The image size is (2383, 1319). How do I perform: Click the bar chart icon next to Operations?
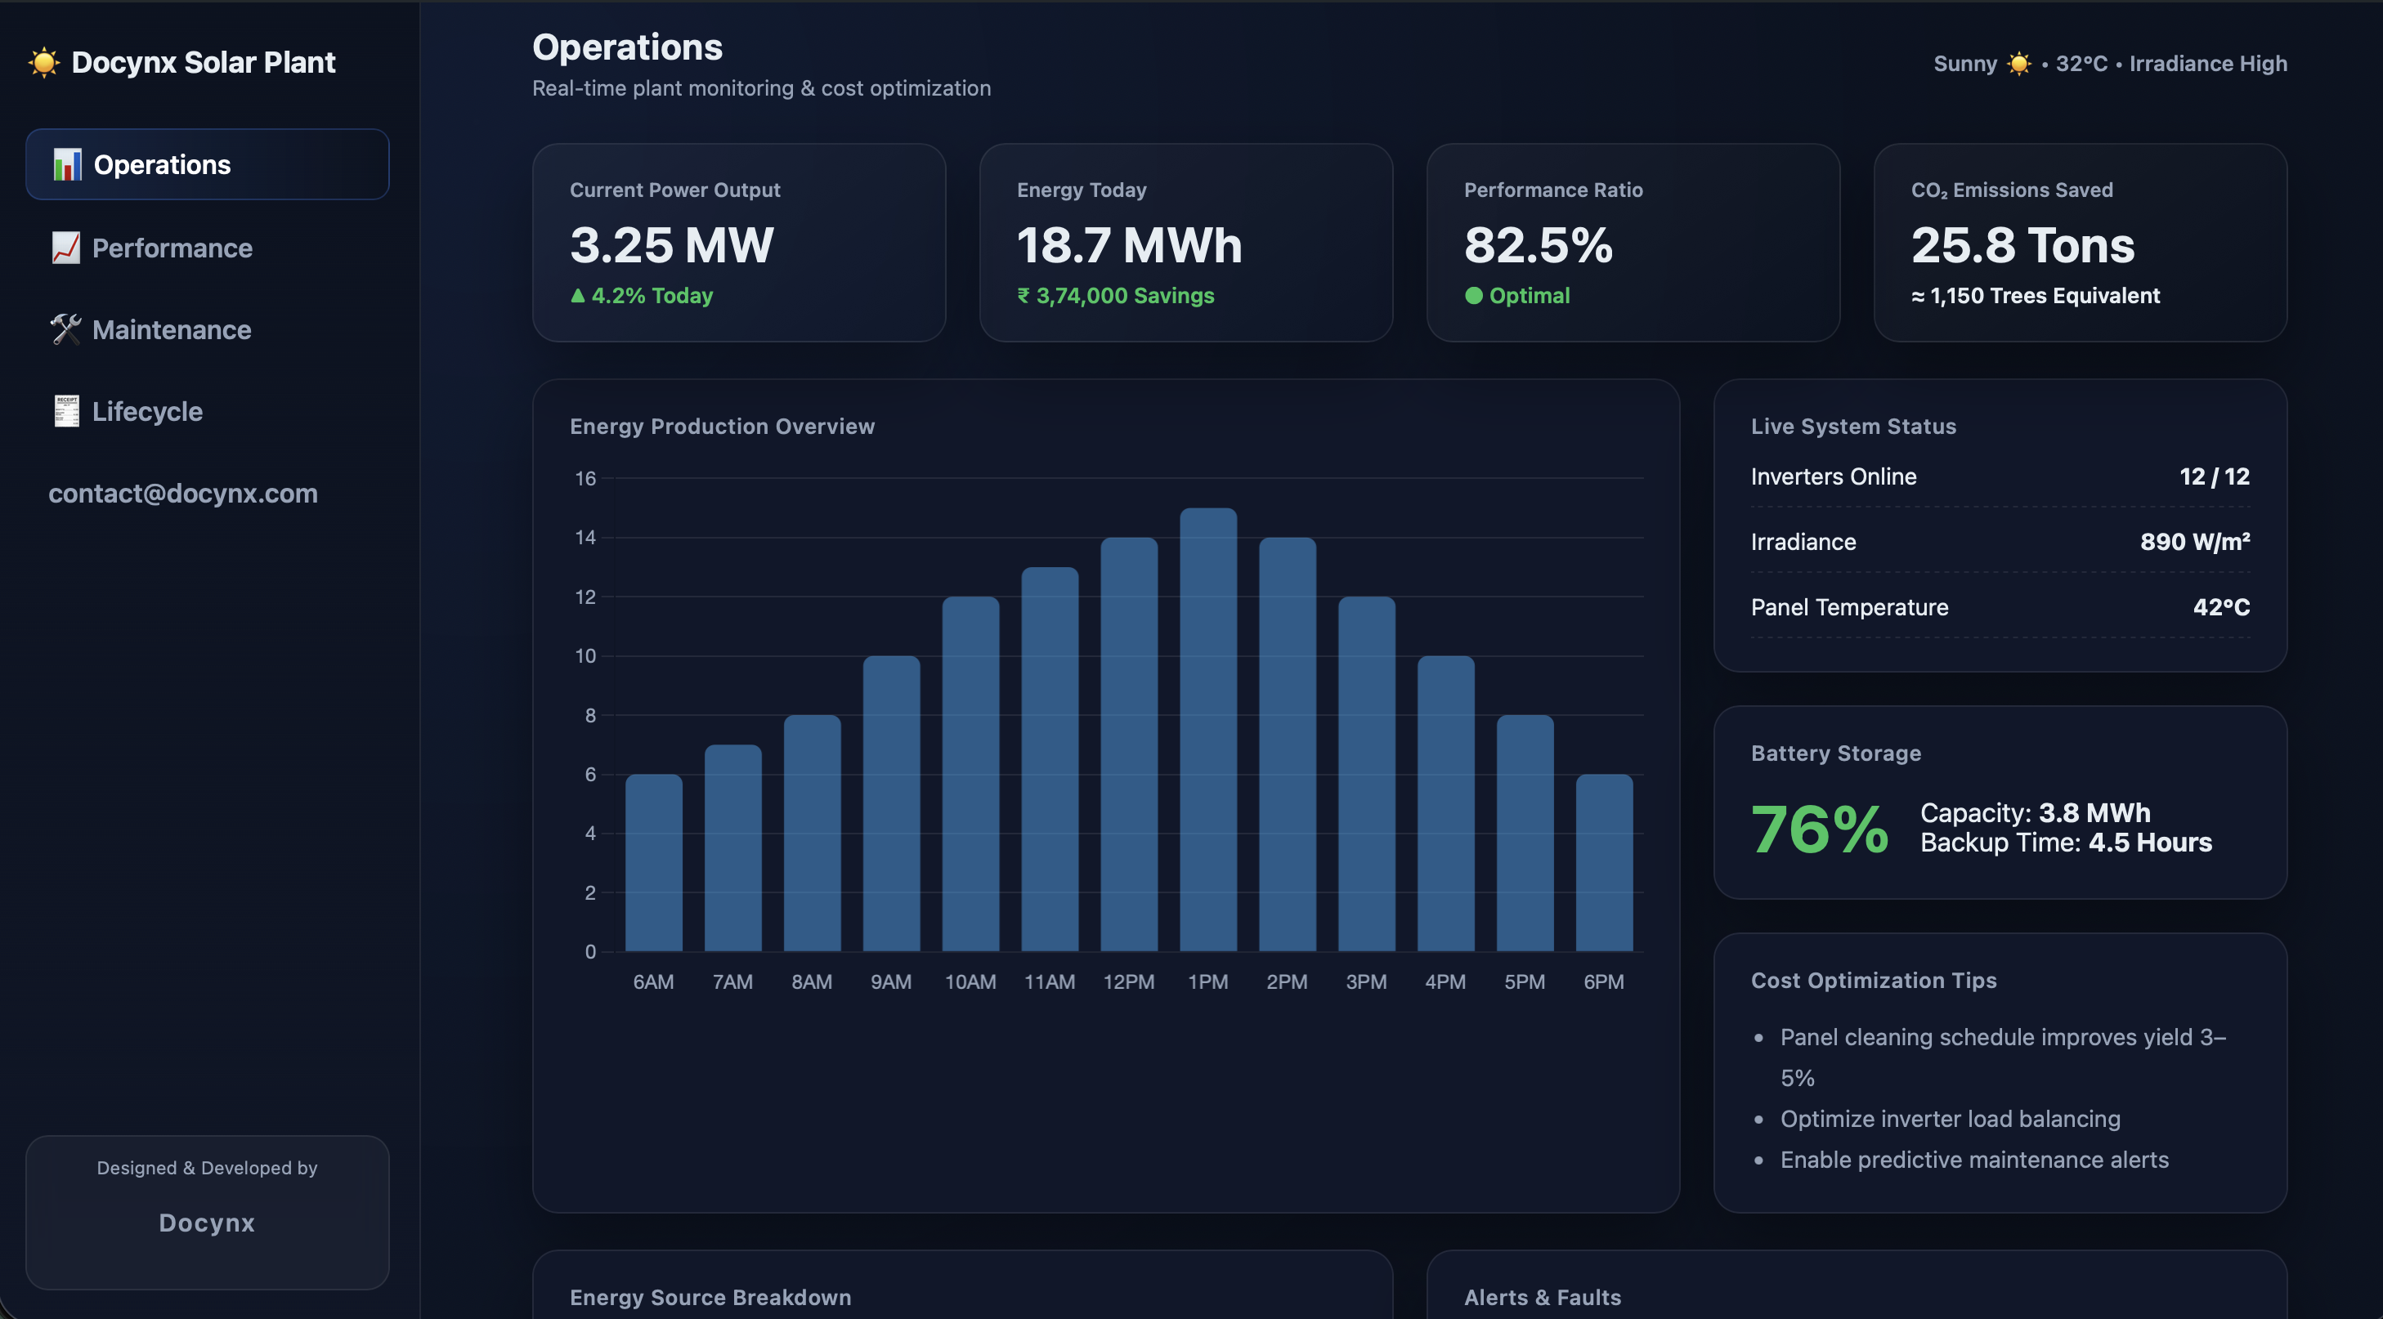pos(66,164)
